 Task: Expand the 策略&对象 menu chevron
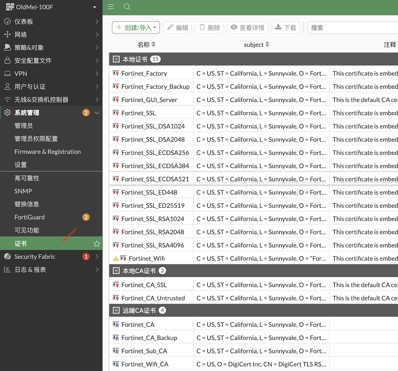click(x=97, y=47)
